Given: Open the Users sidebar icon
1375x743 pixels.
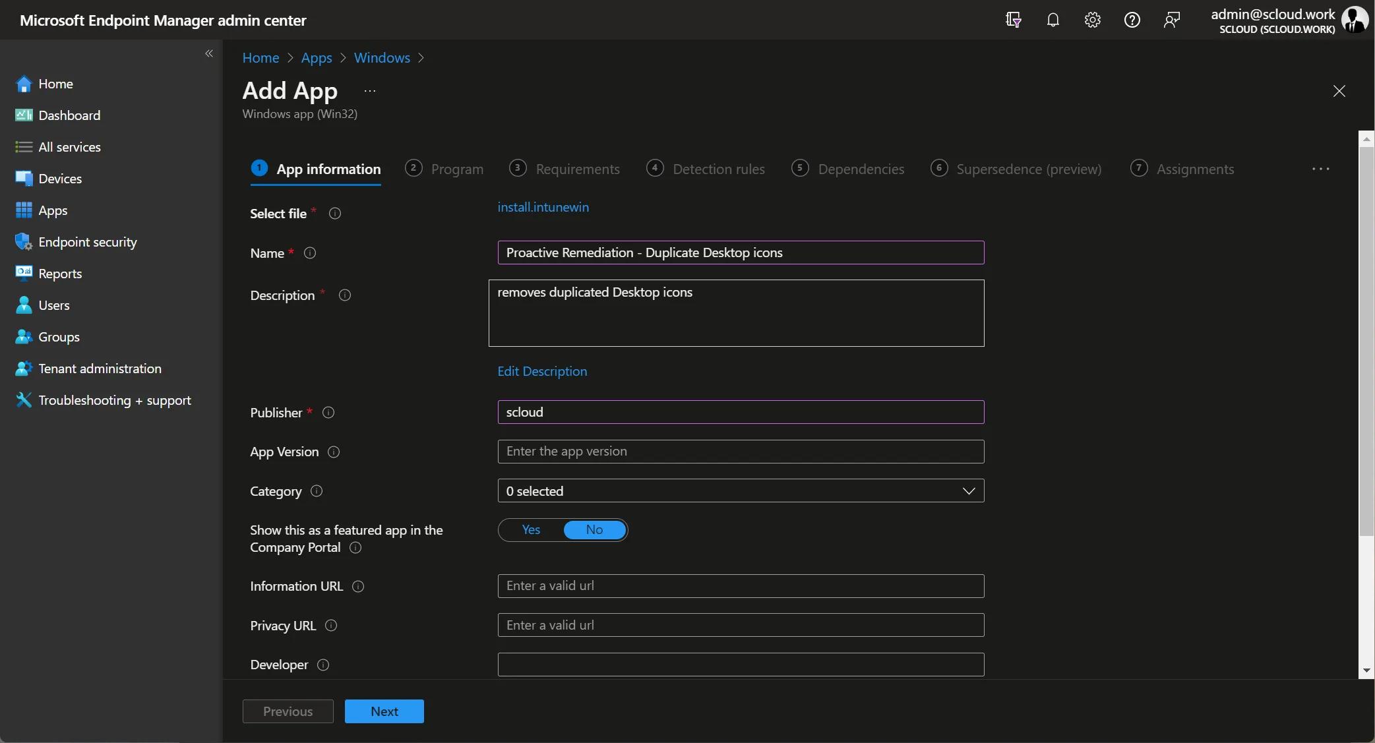Looking at the screenshot, I should pyautogui.click(x=24, y=305).
